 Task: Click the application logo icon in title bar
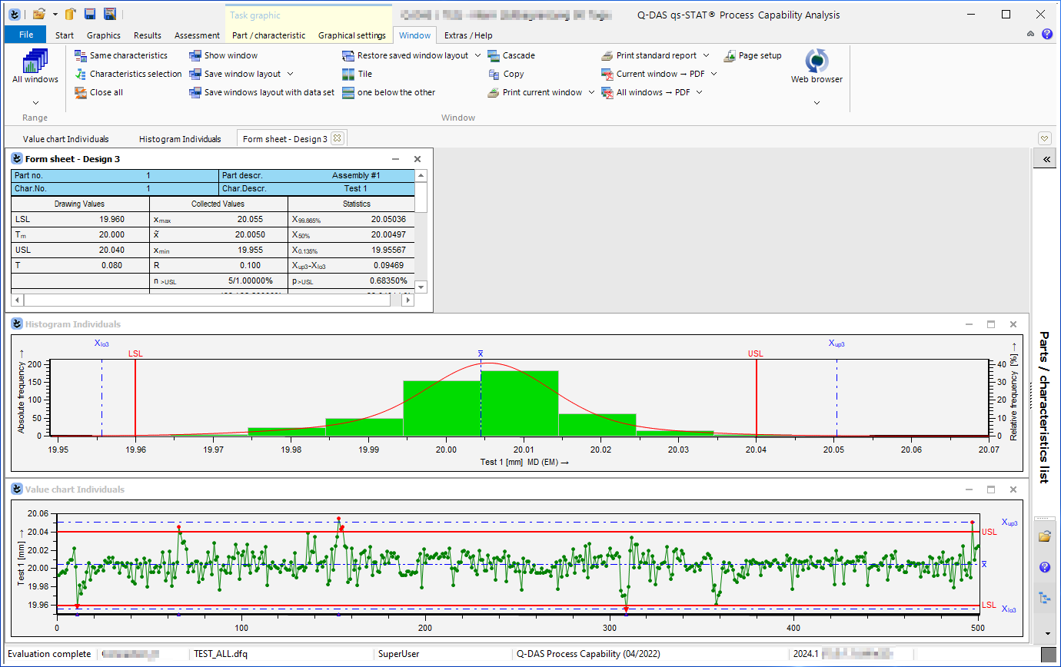click(x=13, y=14)
